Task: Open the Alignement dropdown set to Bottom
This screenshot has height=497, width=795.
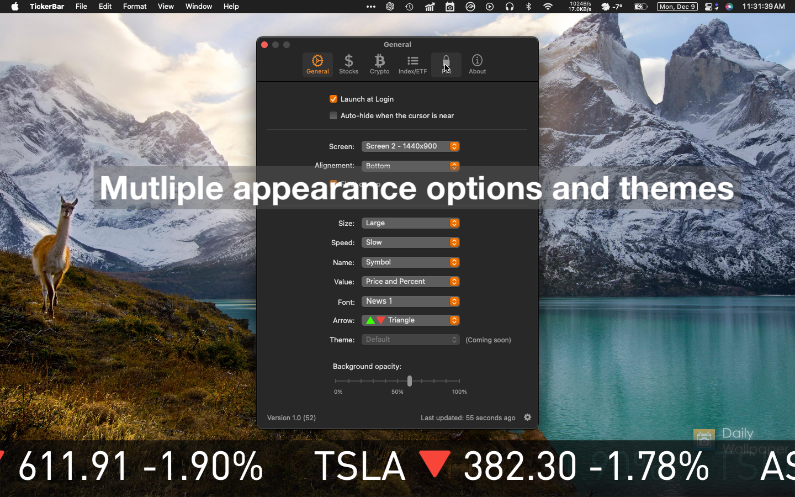Action: tap(410, 166)
